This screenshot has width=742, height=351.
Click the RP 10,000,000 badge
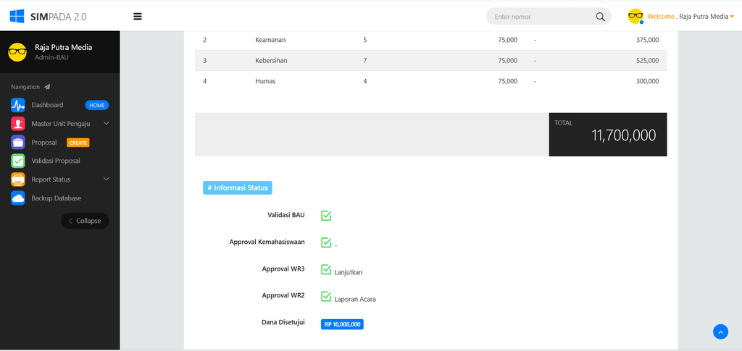[x=342, y=324]
